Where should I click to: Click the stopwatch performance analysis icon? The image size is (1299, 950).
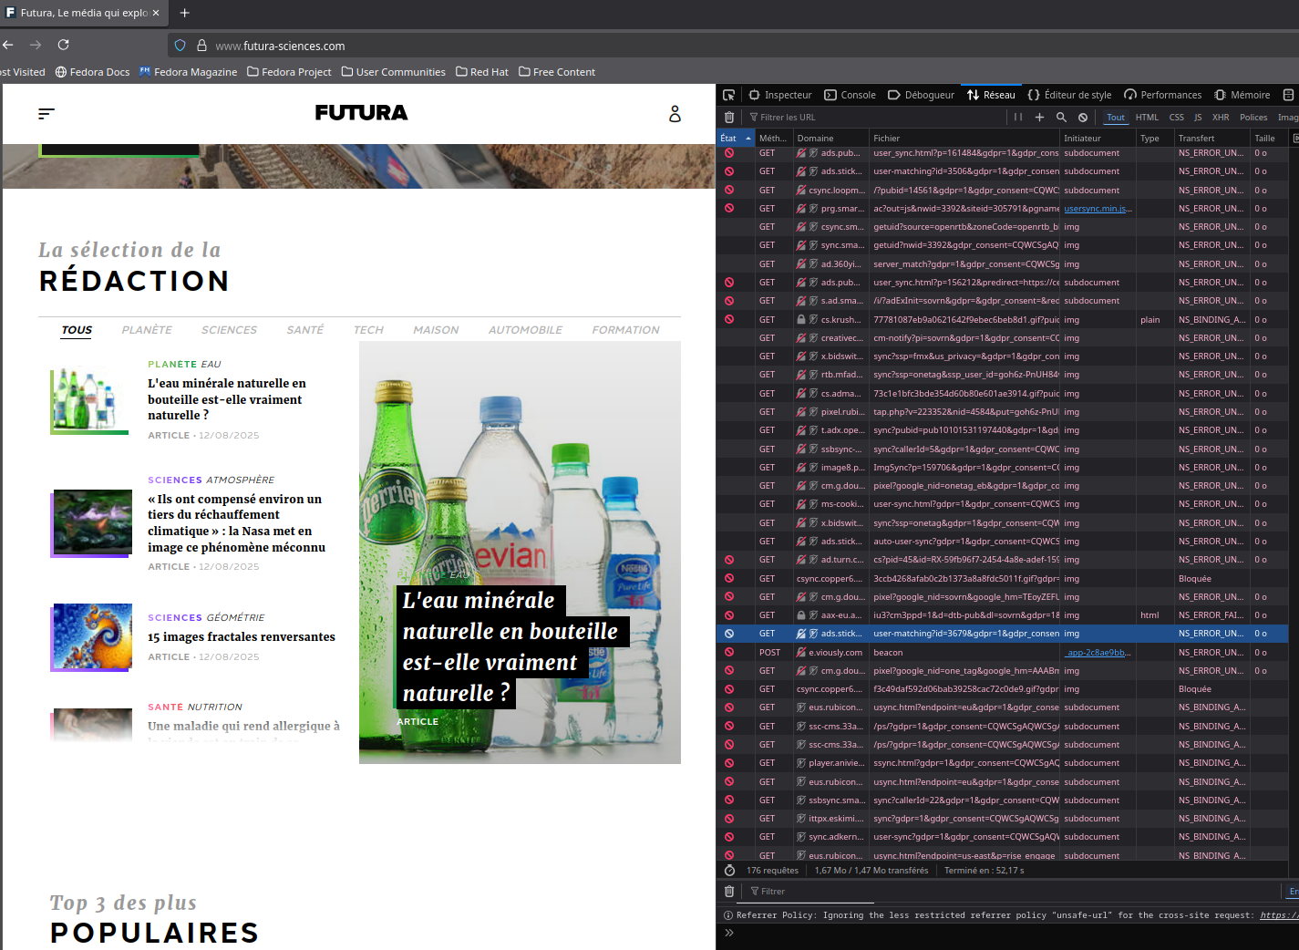coord(729,870)
